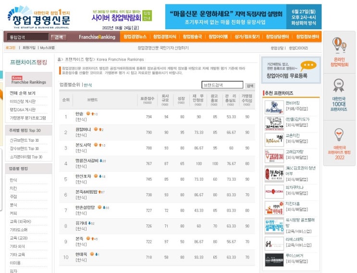Open the 상가/점포찾기 menu
Image resolution: width=357 pixels, height=273 pixels.
247,37
